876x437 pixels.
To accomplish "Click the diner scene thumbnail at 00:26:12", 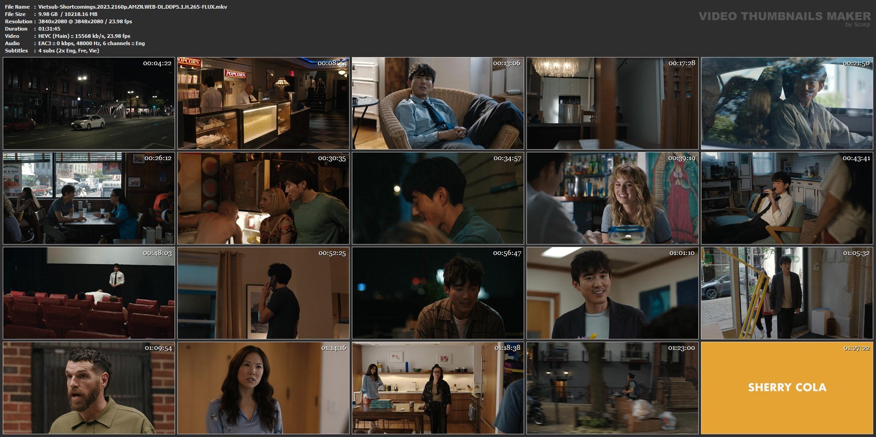I will click(89, 198).
